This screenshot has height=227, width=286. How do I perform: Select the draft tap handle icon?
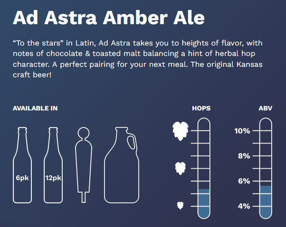click(x=84, y=165)
